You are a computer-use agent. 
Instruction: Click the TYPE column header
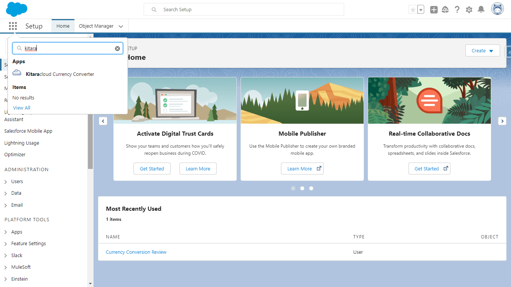[359, 237]
